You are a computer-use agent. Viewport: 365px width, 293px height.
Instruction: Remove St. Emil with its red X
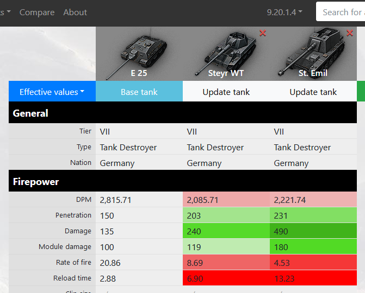coord(350,33)
